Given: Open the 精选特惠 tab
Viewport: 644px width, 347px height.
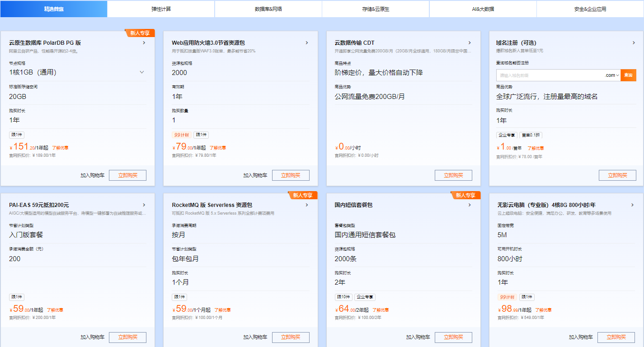Looking at the screenshot, I should (x=54, y=9).
